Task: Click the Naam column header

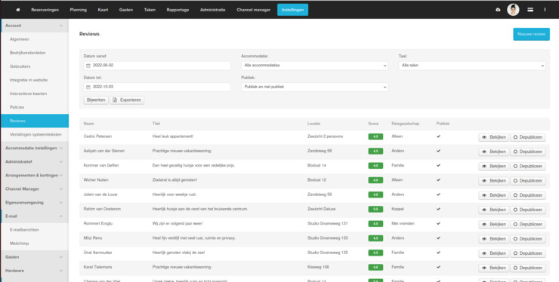Action: click(x=89, y=124)
